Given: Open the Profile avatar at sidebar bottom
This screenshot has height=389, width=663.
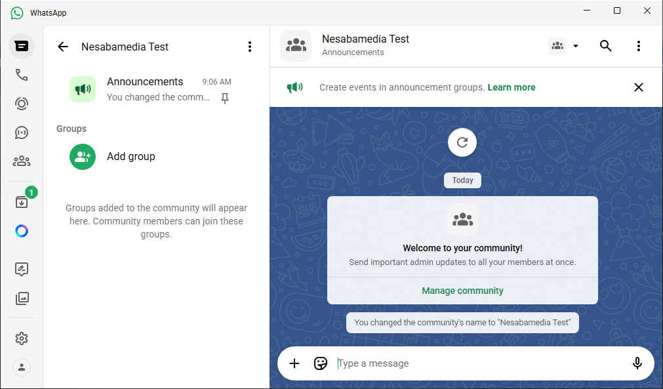Looking at the screenshot, I should point(22,367).
